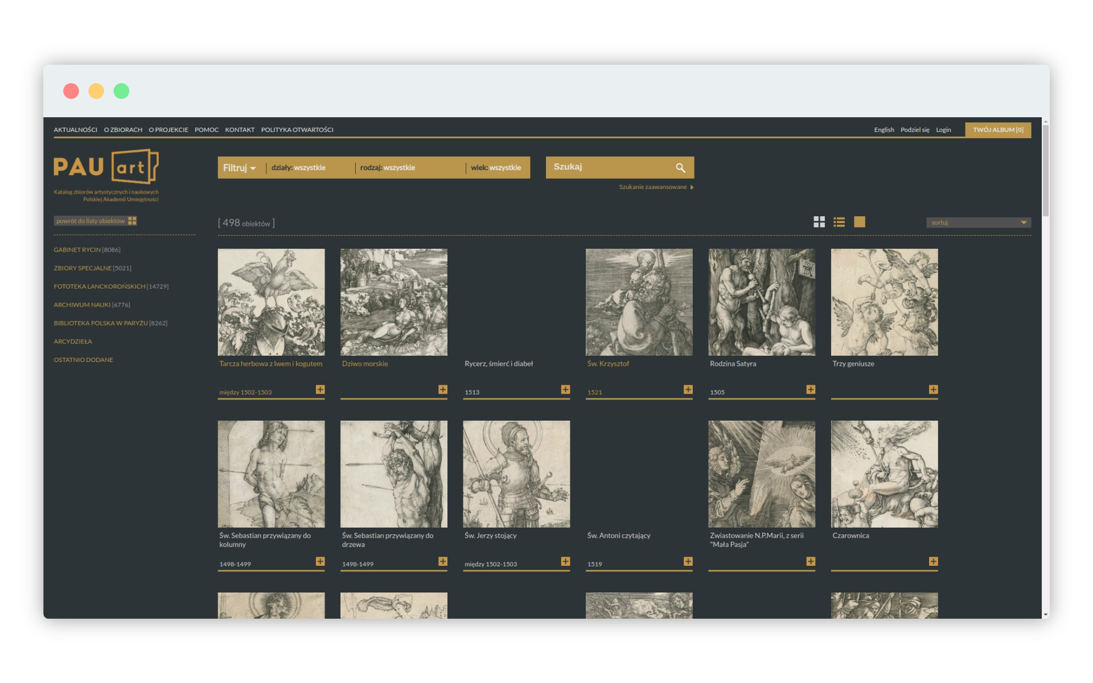Click powrót do listy obiektów button
The width and height of the screenshot is (1093, 683).
click(95, 221)
